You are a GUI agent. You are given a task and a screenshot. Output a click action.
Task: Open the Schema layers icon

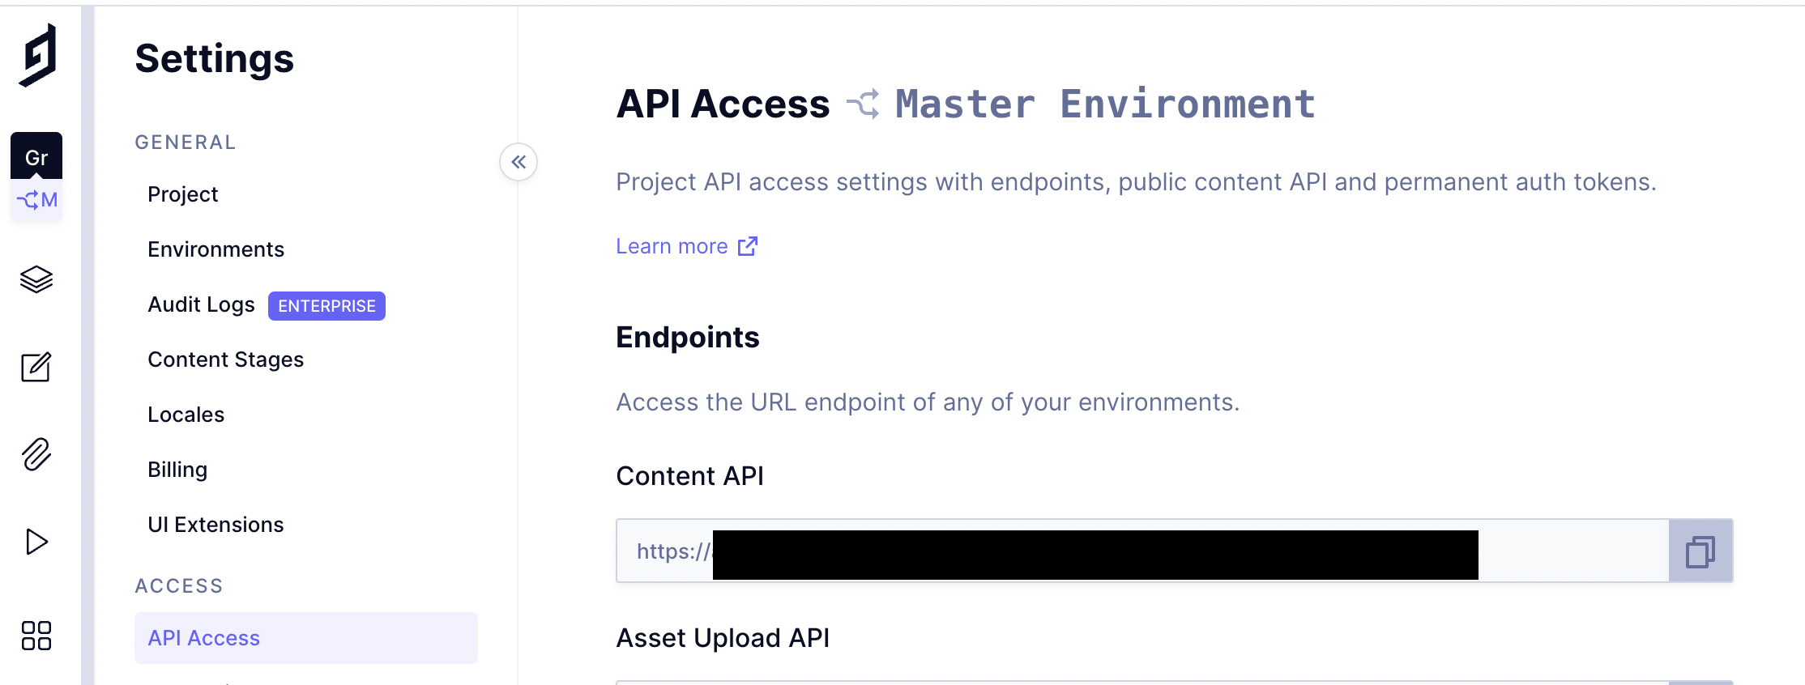click(x=36, y=279)
